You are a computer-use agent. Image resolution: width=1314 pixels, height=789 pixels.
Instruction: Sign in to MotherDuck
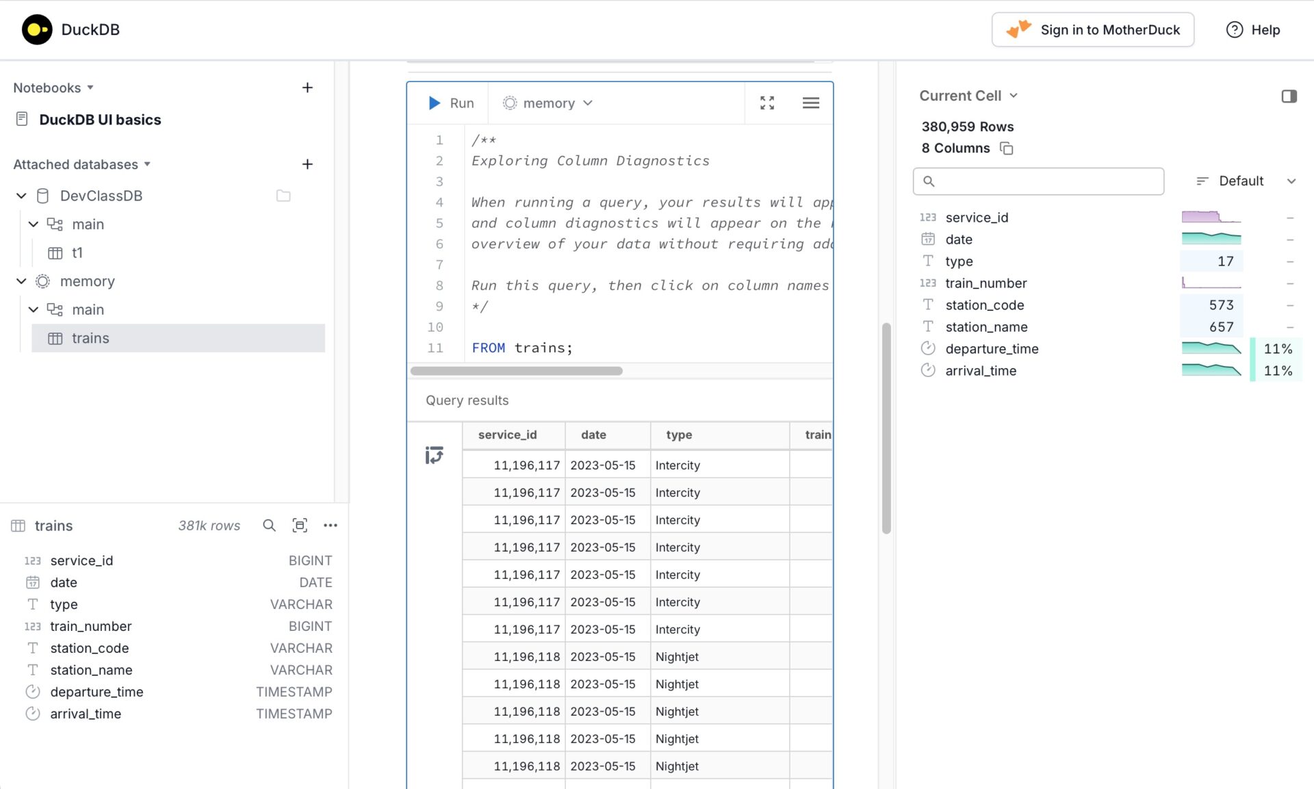1092,29
